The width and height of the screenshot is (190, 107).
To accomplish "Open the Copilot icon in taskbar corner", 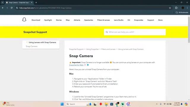I will [186, 104].
